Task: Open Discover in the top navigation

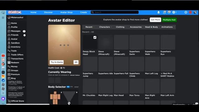Action: point(49,12)
